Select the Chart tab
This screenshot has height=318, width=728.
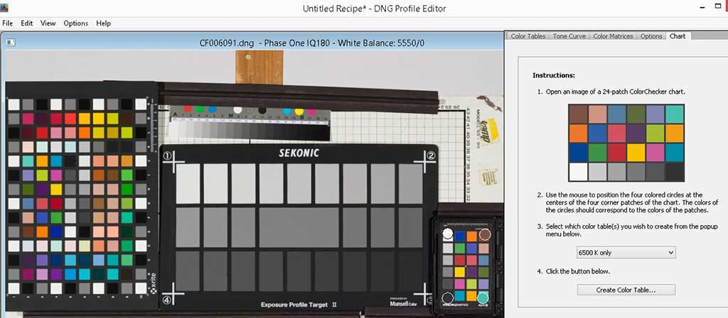[678, 36]
